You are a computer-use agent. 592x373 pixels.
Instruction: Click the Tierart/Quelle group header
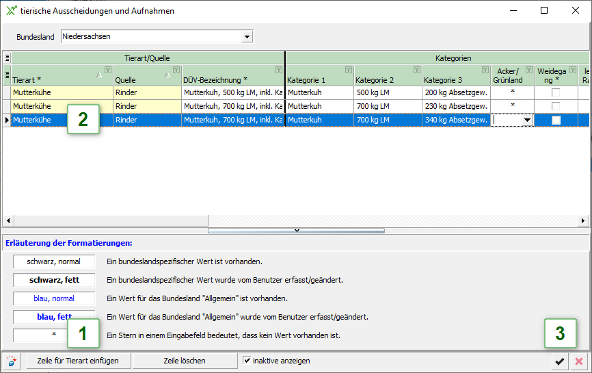pos(147,58)
